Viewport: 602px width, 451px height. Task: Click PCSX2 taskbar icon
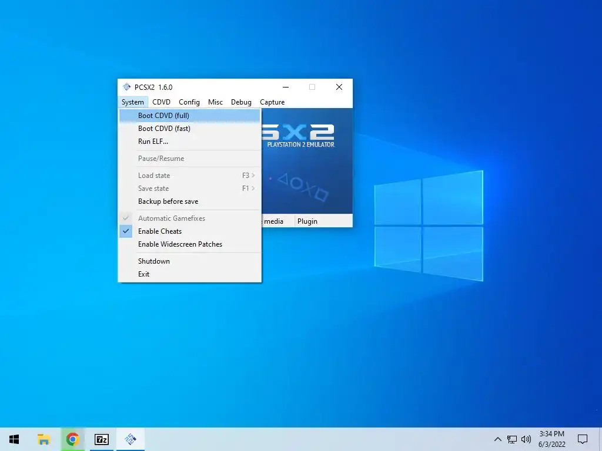(x=131, y=439)
